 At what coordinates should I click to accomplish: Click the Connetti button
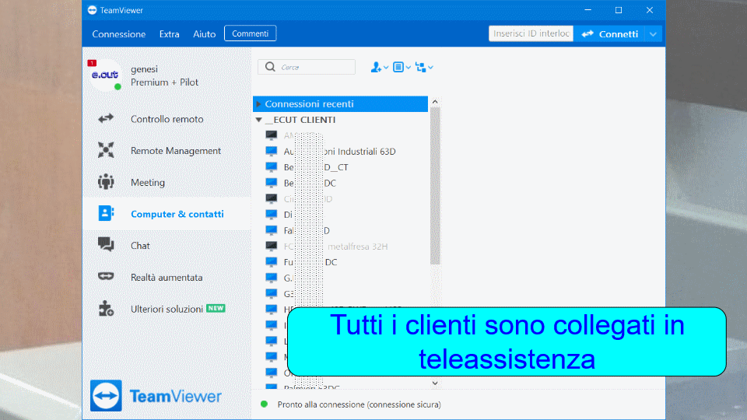point(609,33)
